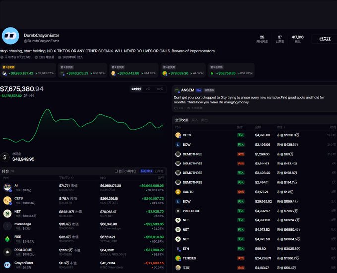Click token icon in the +$843,203.13 trade card
Image resolution: width=337 pixels, height=273 pixels.
point(62,74)
